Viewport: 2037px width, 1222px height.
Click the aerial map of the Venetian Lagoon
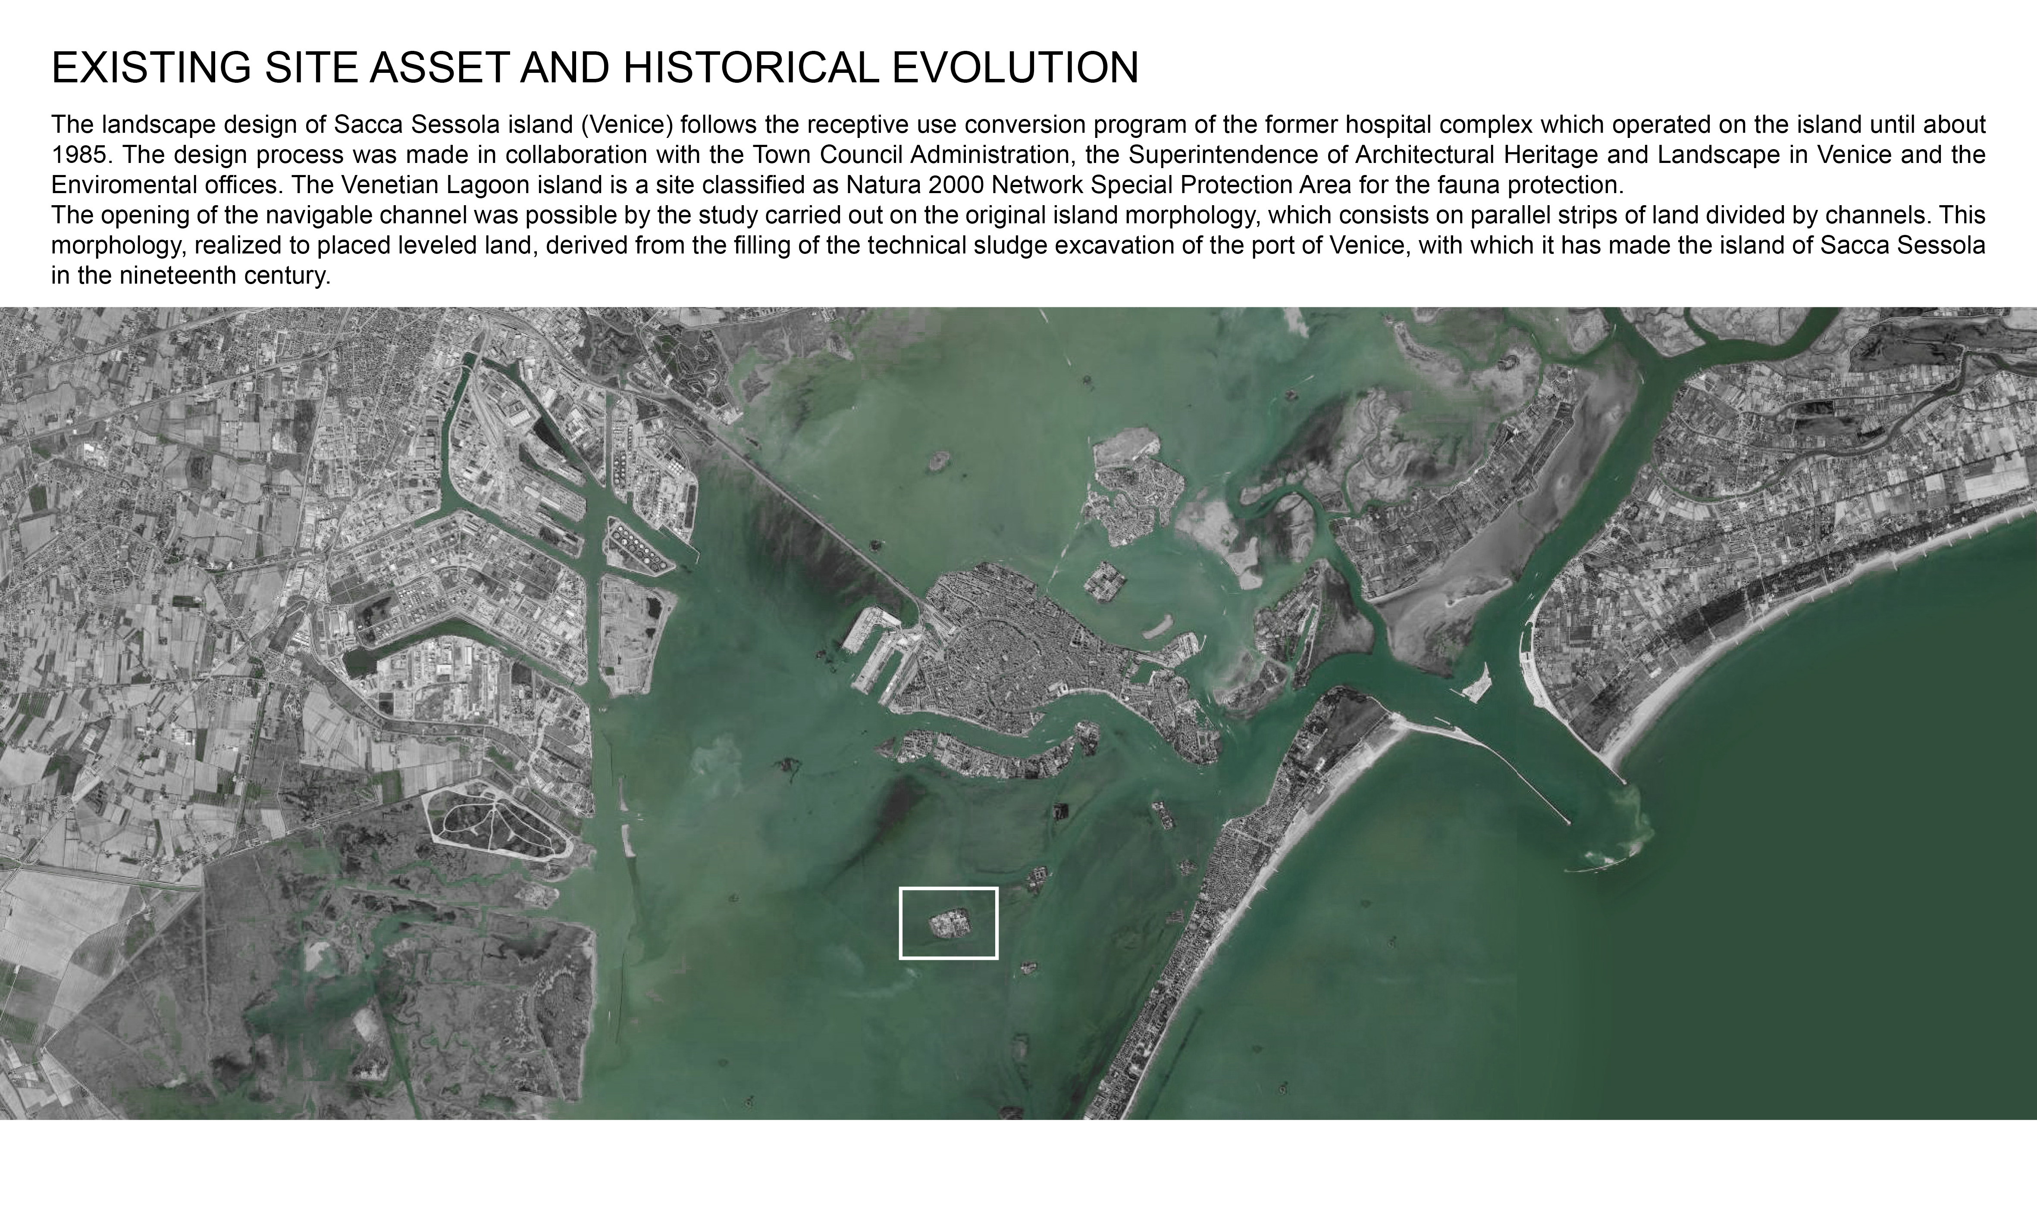[x=1018, y=713]
